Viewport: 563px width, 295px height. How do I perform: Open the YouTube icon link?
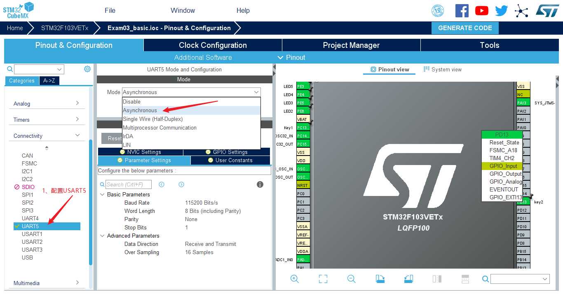tap(482, 11)
